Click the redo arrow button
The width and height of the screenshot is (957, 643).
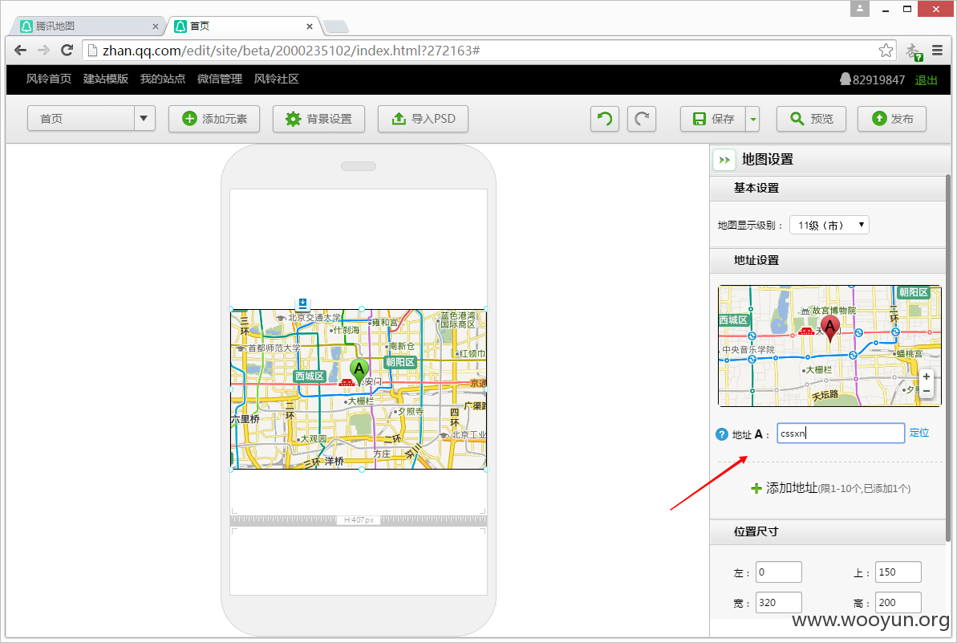(x=642, y=119)
